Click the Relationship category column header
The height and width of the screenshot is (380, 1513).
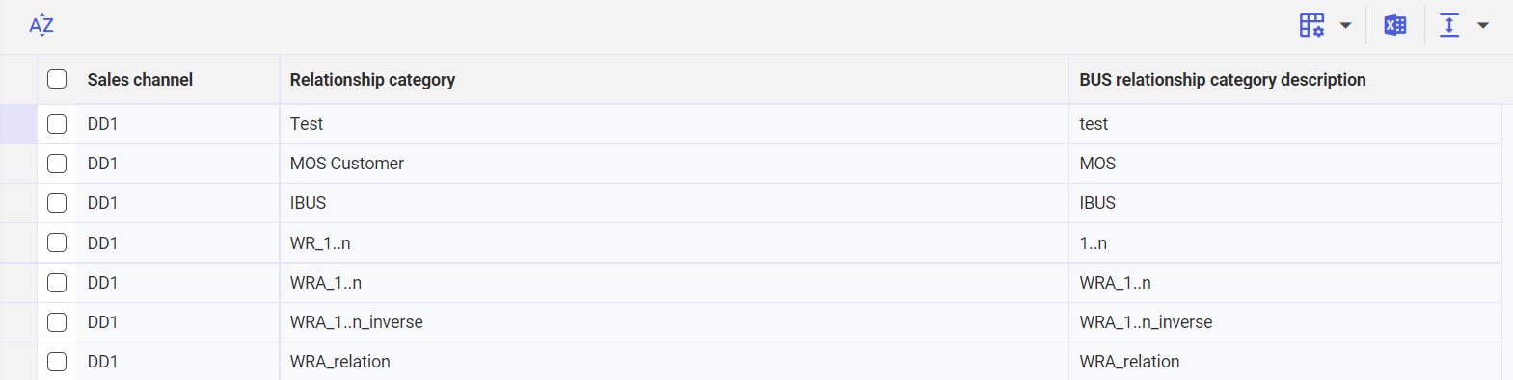(372, 80)
